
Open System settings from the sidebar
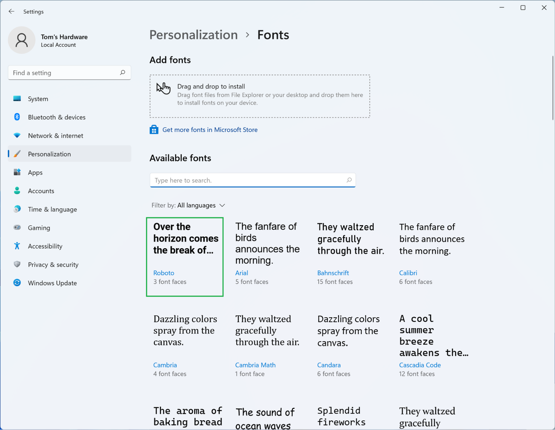(x=37, y=98)
